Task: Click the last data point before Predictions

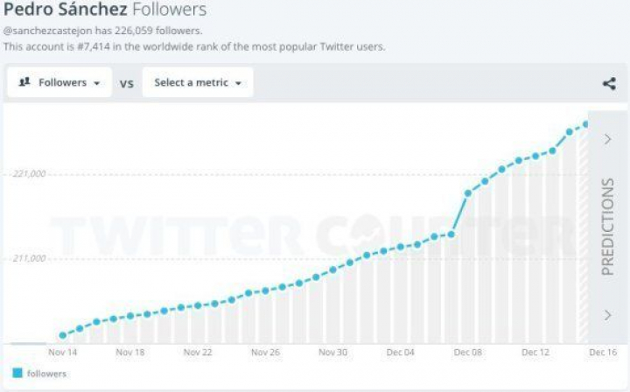Action: [586, 124]
